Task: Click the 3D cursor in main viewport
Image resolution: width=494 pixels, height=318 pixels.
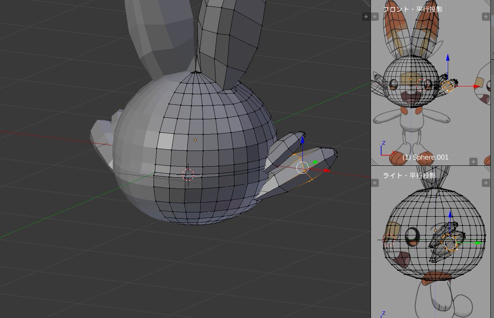Action: 188,174
